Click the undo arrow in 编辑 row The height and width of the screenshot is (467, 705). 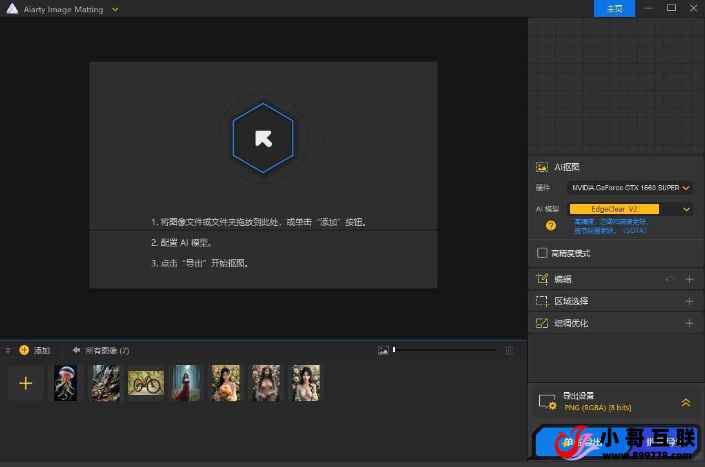tap(670, 279)
